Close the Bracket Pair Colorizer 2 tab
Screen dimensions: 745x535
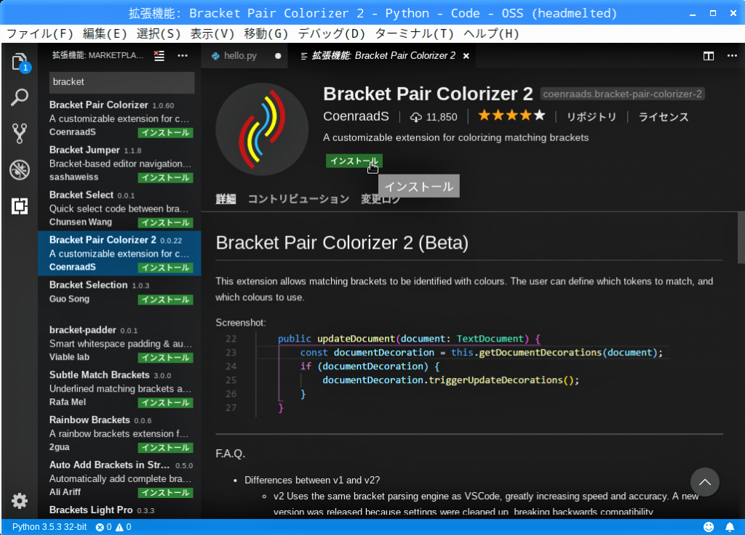466,56
